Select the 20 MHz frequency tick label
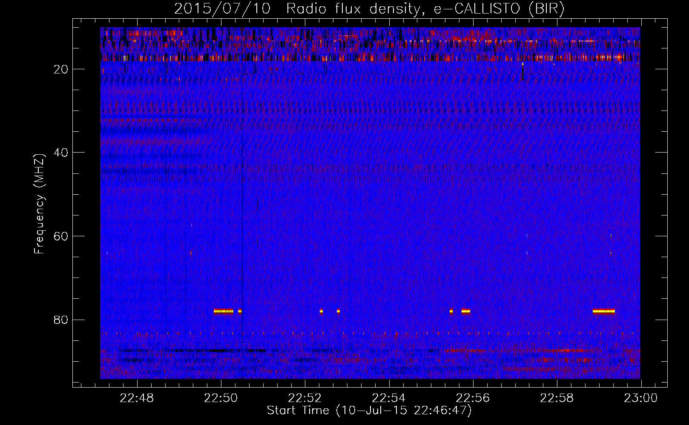Viewport: 689px width, 425px height. (61, 69)
